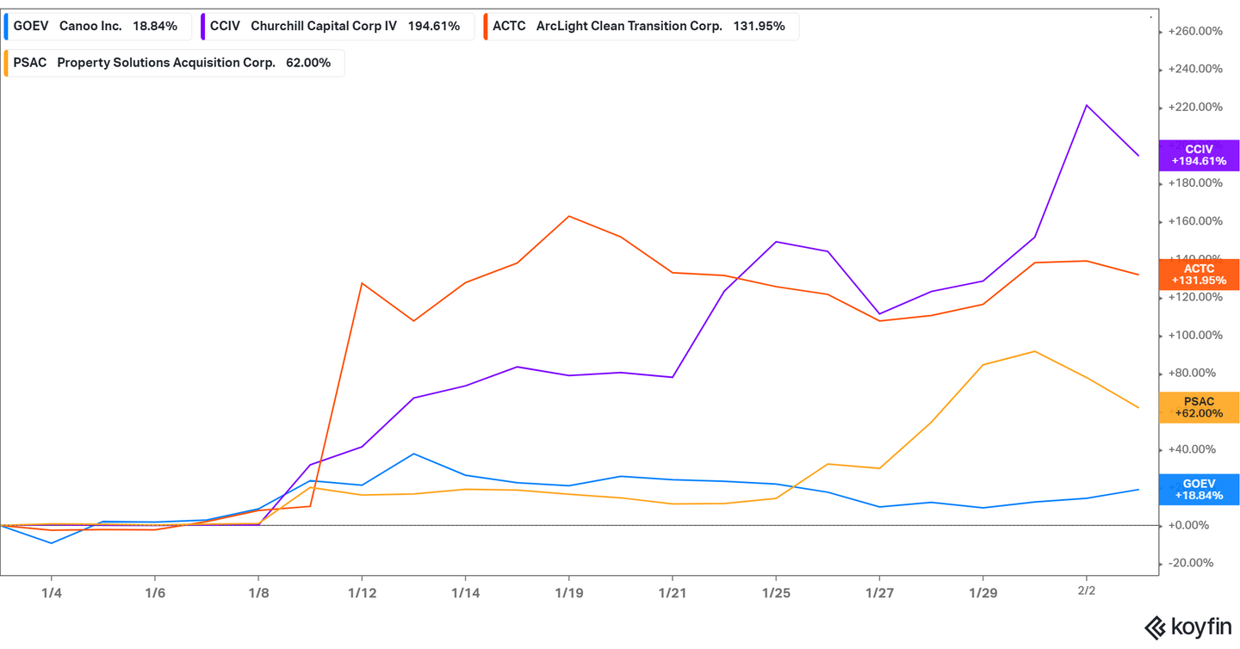Viewport: 1240px width, 649px height.
Task: Click the blue GOEV +18.84% price tag
Action: pos(1198,489)
